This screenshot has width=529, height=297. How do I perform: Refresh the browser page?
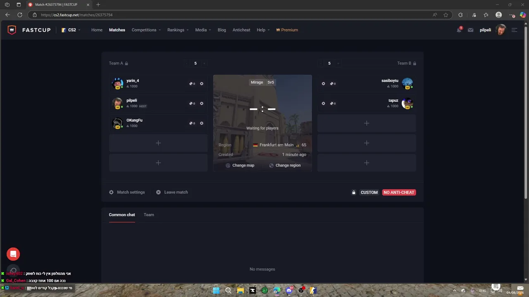click(19, 15)
